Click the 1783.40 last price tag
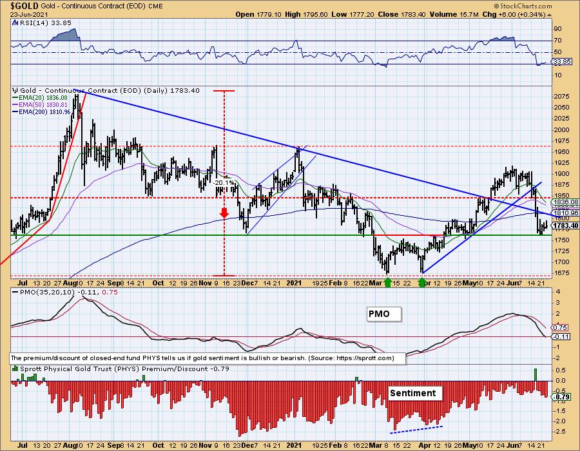Viewport: 580px width, 451px height. (x=565, y=225)
